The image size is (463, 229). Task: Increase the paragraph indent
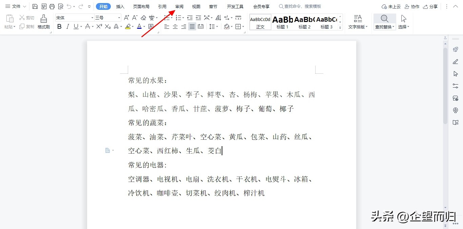pyautogui.click(x=198, y=18)
